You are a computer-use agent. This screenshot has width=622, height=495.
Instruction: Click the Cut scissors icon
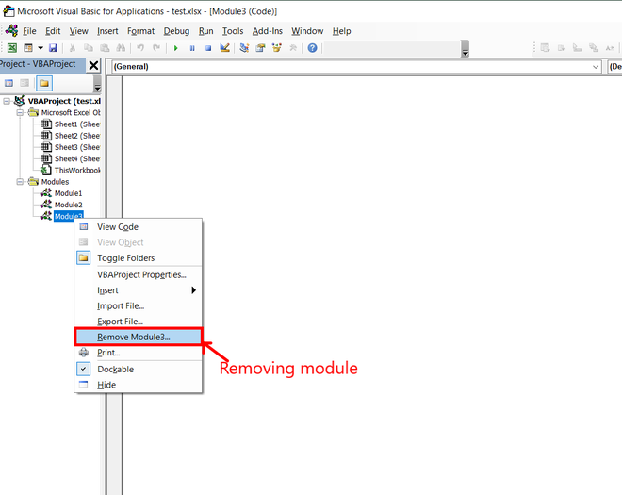73,48
